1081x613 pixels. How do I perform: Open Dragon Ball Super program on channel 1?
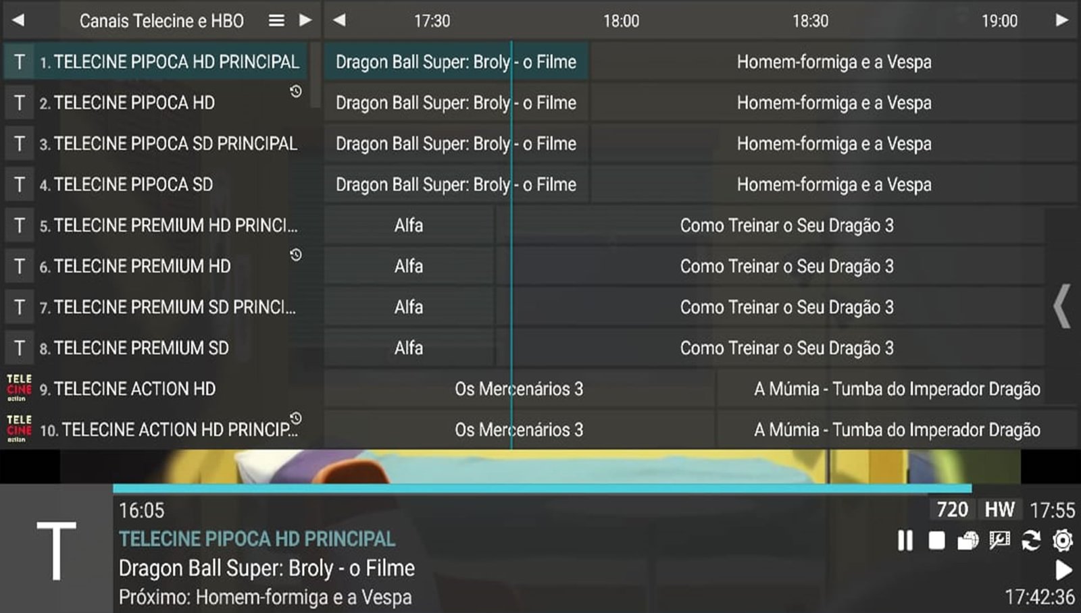[456, 62]
